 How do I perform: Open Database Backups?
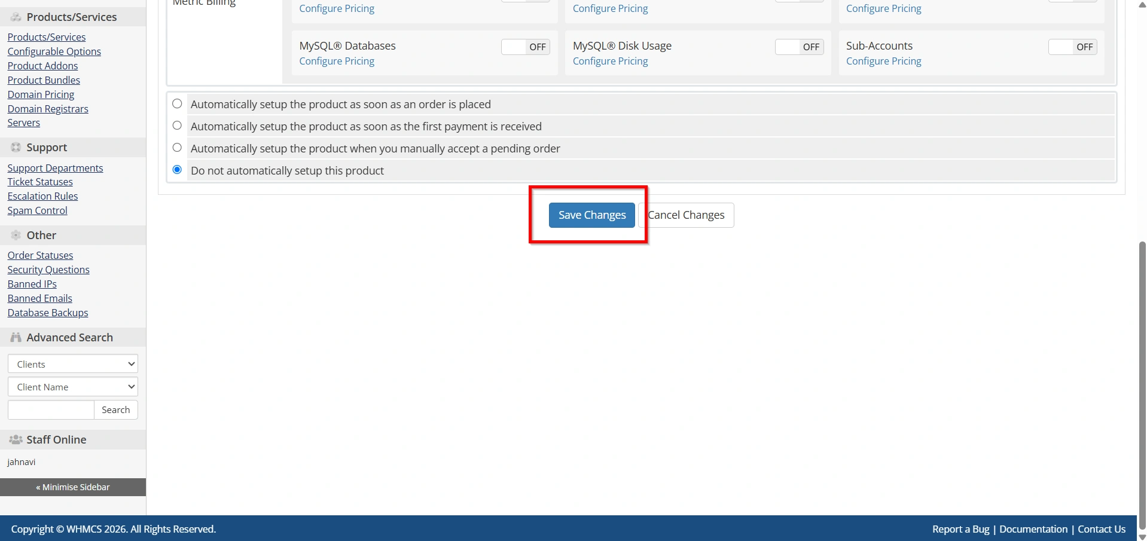tap(48, 313)
